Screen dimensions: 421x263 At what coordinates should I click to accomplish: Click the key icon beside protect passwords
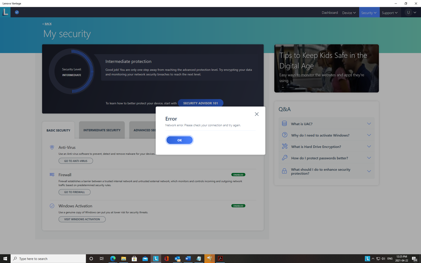[x=285, y=158]
